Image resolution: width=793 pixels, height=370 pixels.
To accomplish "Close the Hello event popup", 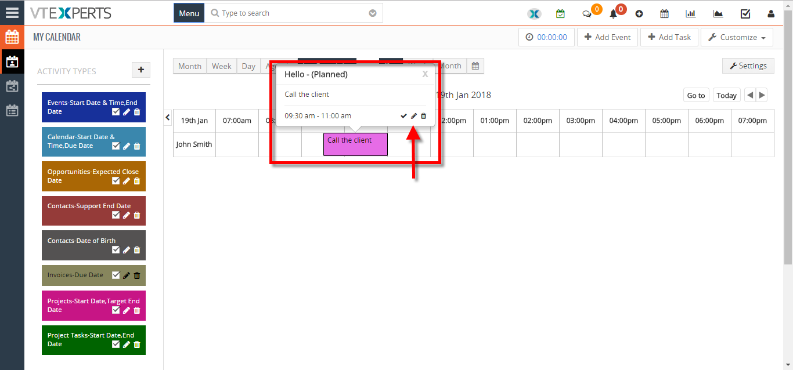I will pos(425,74).
